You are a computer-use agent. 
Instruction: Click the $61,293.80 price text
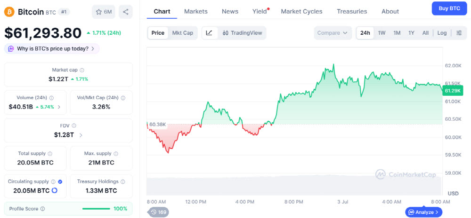(43, 33)
